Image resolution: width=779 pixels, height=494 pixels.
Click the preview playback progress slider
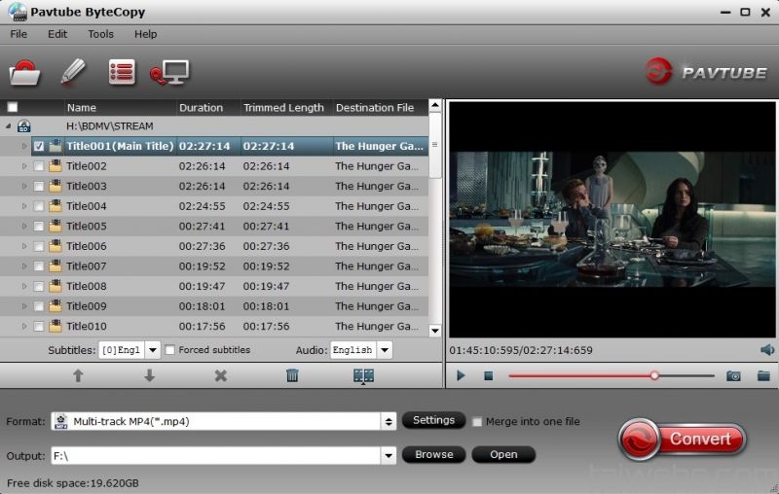(612, 376)
